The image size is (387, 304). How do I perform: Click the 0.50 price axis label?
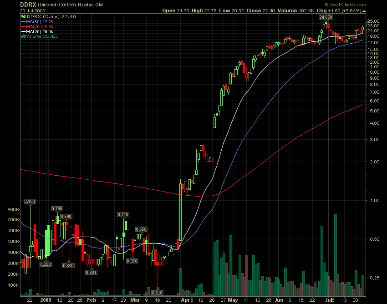pyautogui.click(x=375, y=239)
